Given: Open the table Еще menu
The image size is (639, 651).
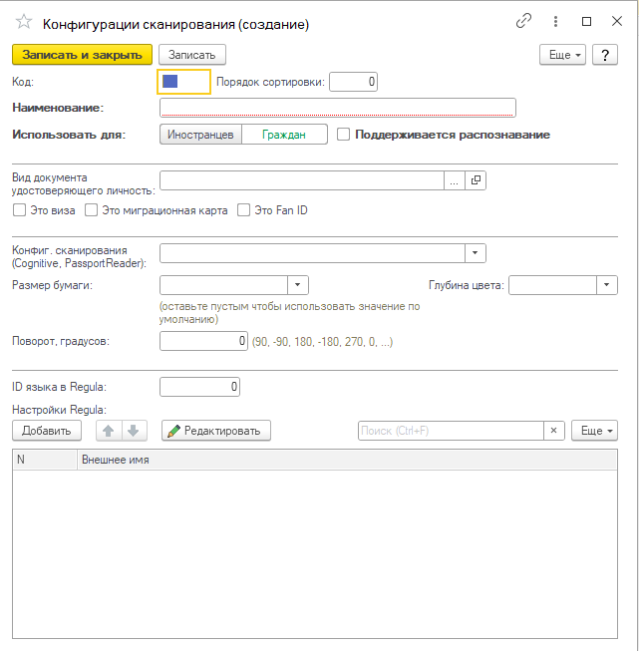Looking at the screenshot, I should pos(594,431).
